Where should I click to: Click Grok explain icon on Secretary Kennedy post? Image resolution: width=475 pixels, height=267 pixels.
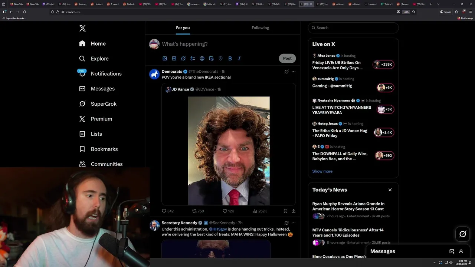pos(286,223)
